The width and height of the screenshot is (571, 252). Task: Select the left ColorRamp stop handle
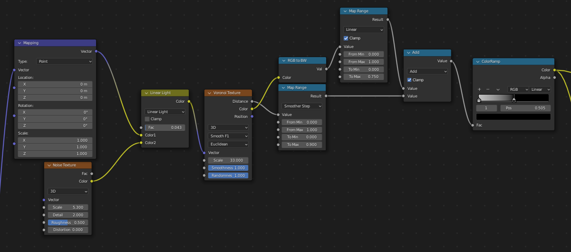click(479, 100)
